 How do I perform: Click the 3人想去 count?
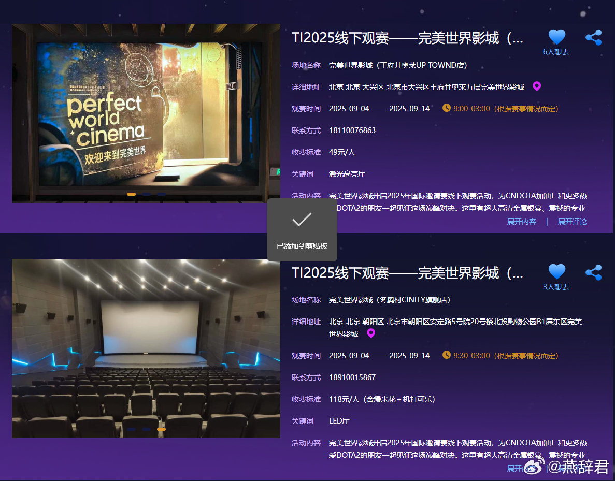click(x=556, y=287)
